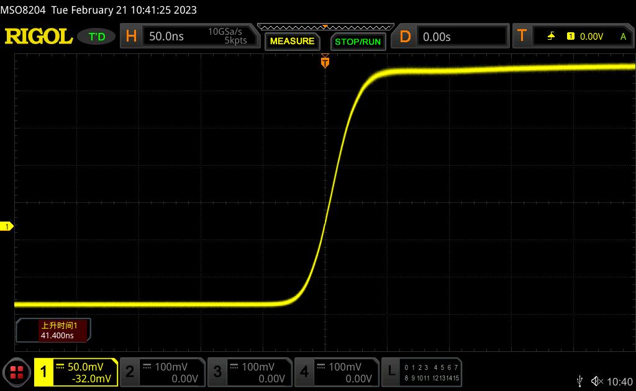Tap the T'D trigger status badge
The width and height of the screenshot is (636, 391).
click(x=97, y=37)
